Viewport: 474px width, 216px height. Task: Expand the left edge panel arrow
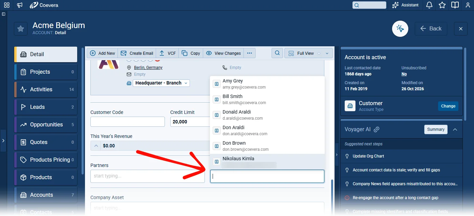[3, 140]
